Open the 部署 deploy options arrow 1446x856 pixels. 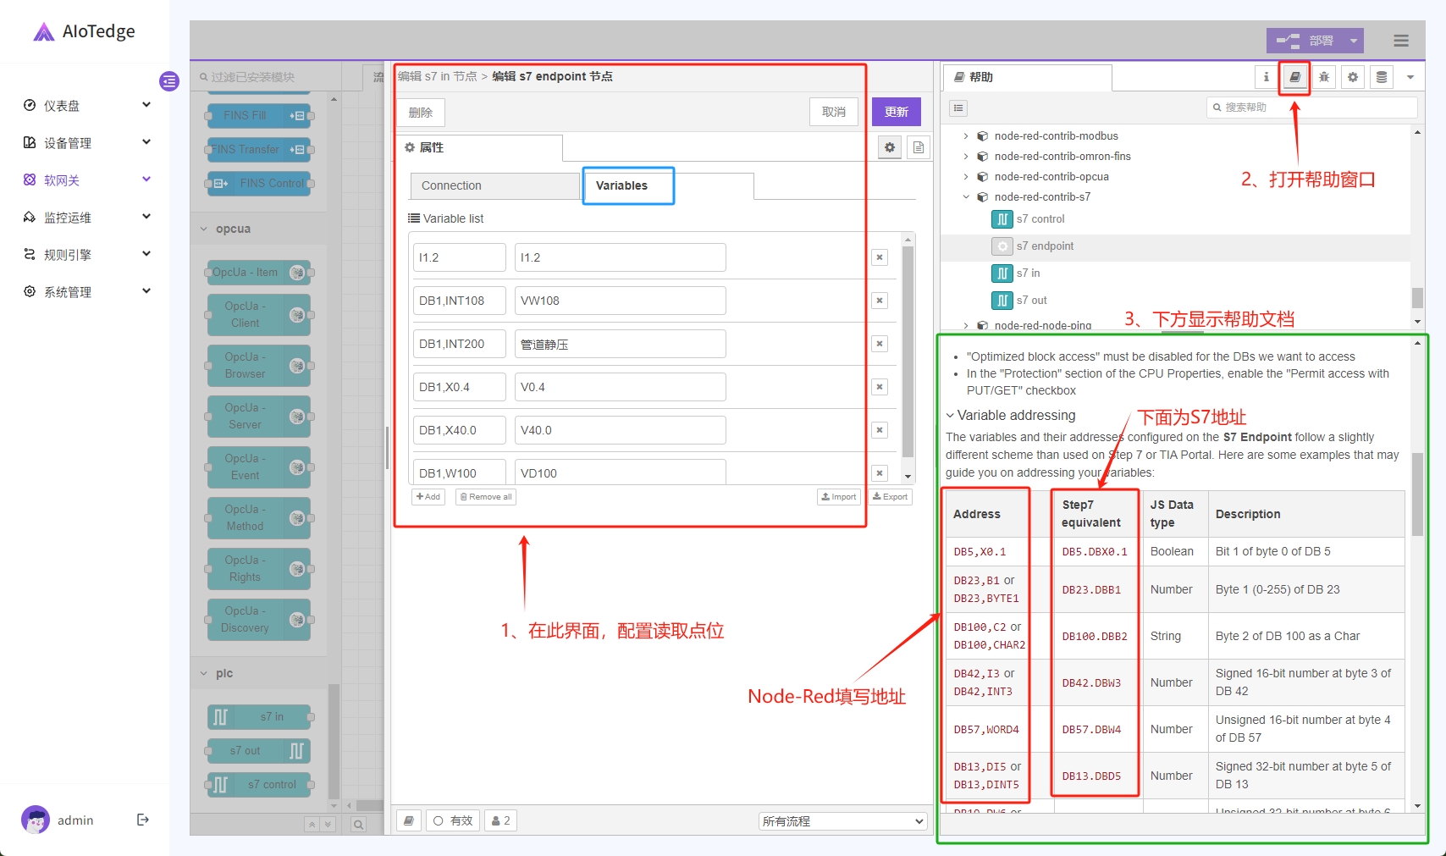point(1354,41)
